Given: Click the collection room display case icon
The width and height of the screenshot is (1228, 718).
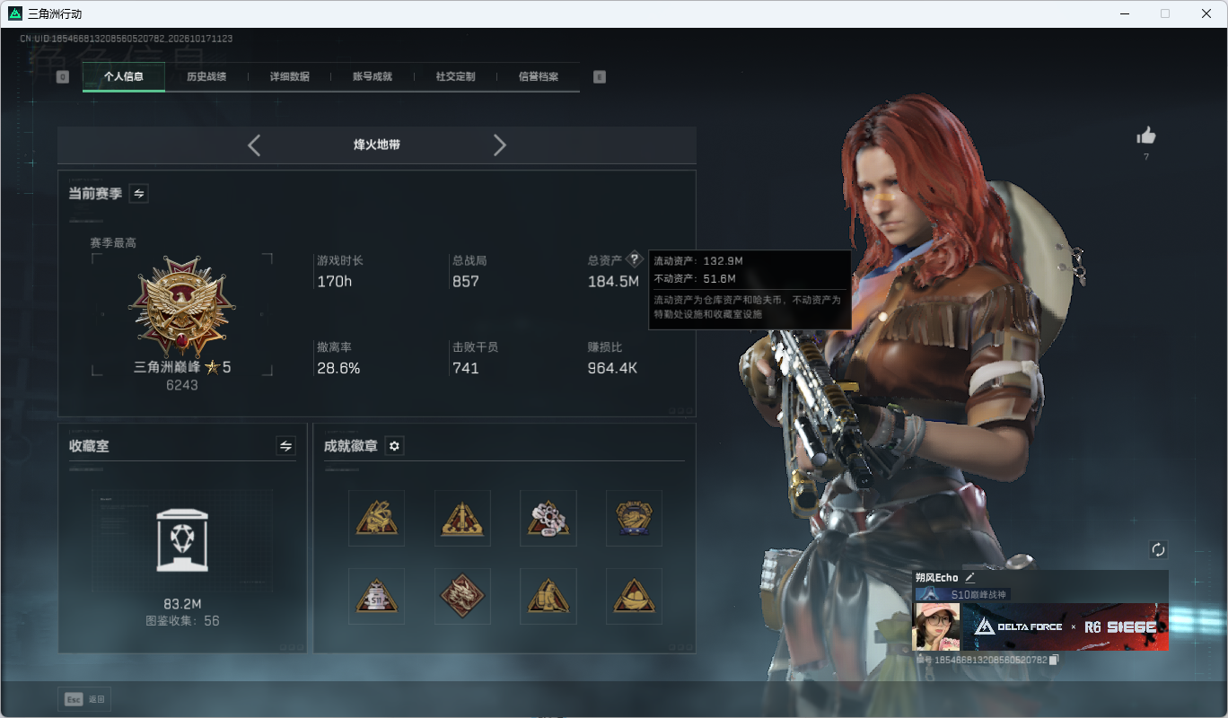Looking at the screenshot, I should pos(182,539).
